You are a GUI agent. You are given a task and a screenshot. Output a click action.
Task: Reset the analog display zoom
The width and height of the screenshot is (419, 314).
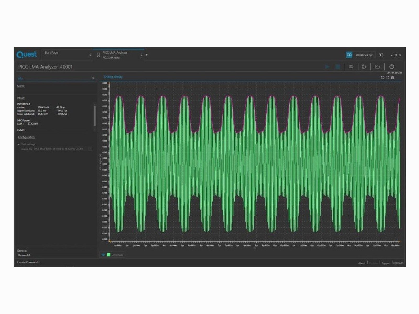pyautogui.click(x=383, y=77)
